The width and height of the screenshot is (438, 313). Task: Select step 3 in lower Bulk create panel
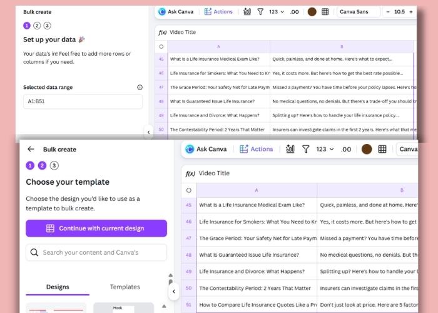click(54, 165)
